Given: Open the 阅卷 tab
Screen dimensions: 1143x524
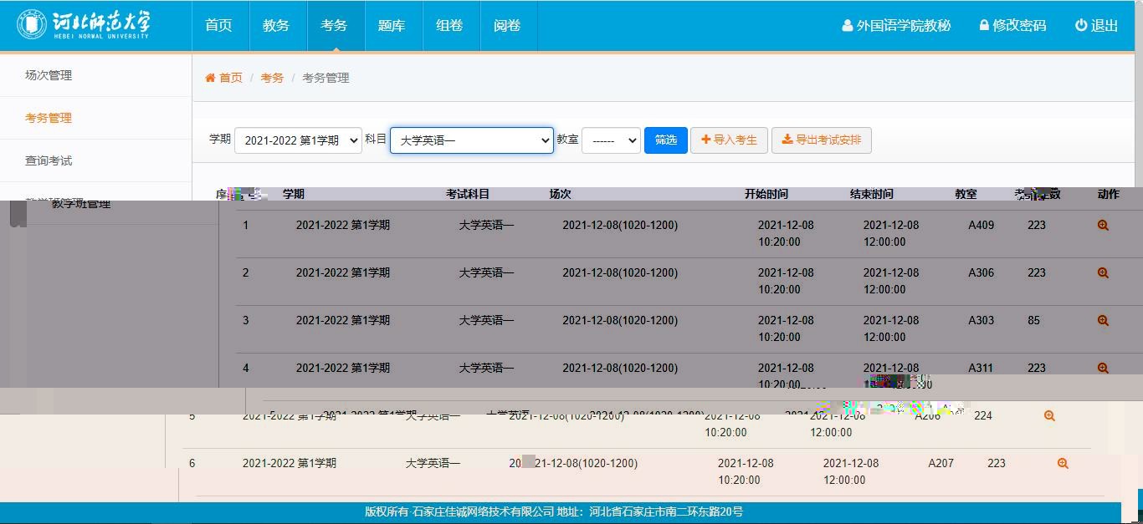Looking at the screenshot, I should coord(507,25).
